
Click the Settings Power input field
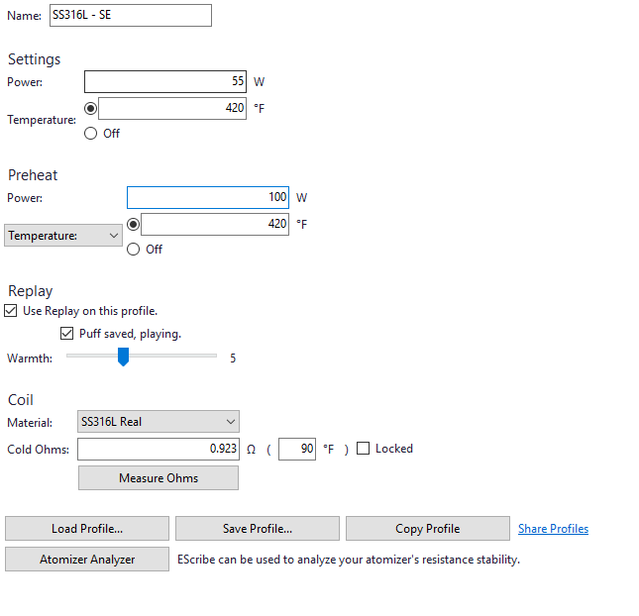tap(164, 82)
